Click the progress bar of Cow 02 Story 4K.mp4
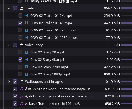The image size is (132, 109). coord(126,59)
